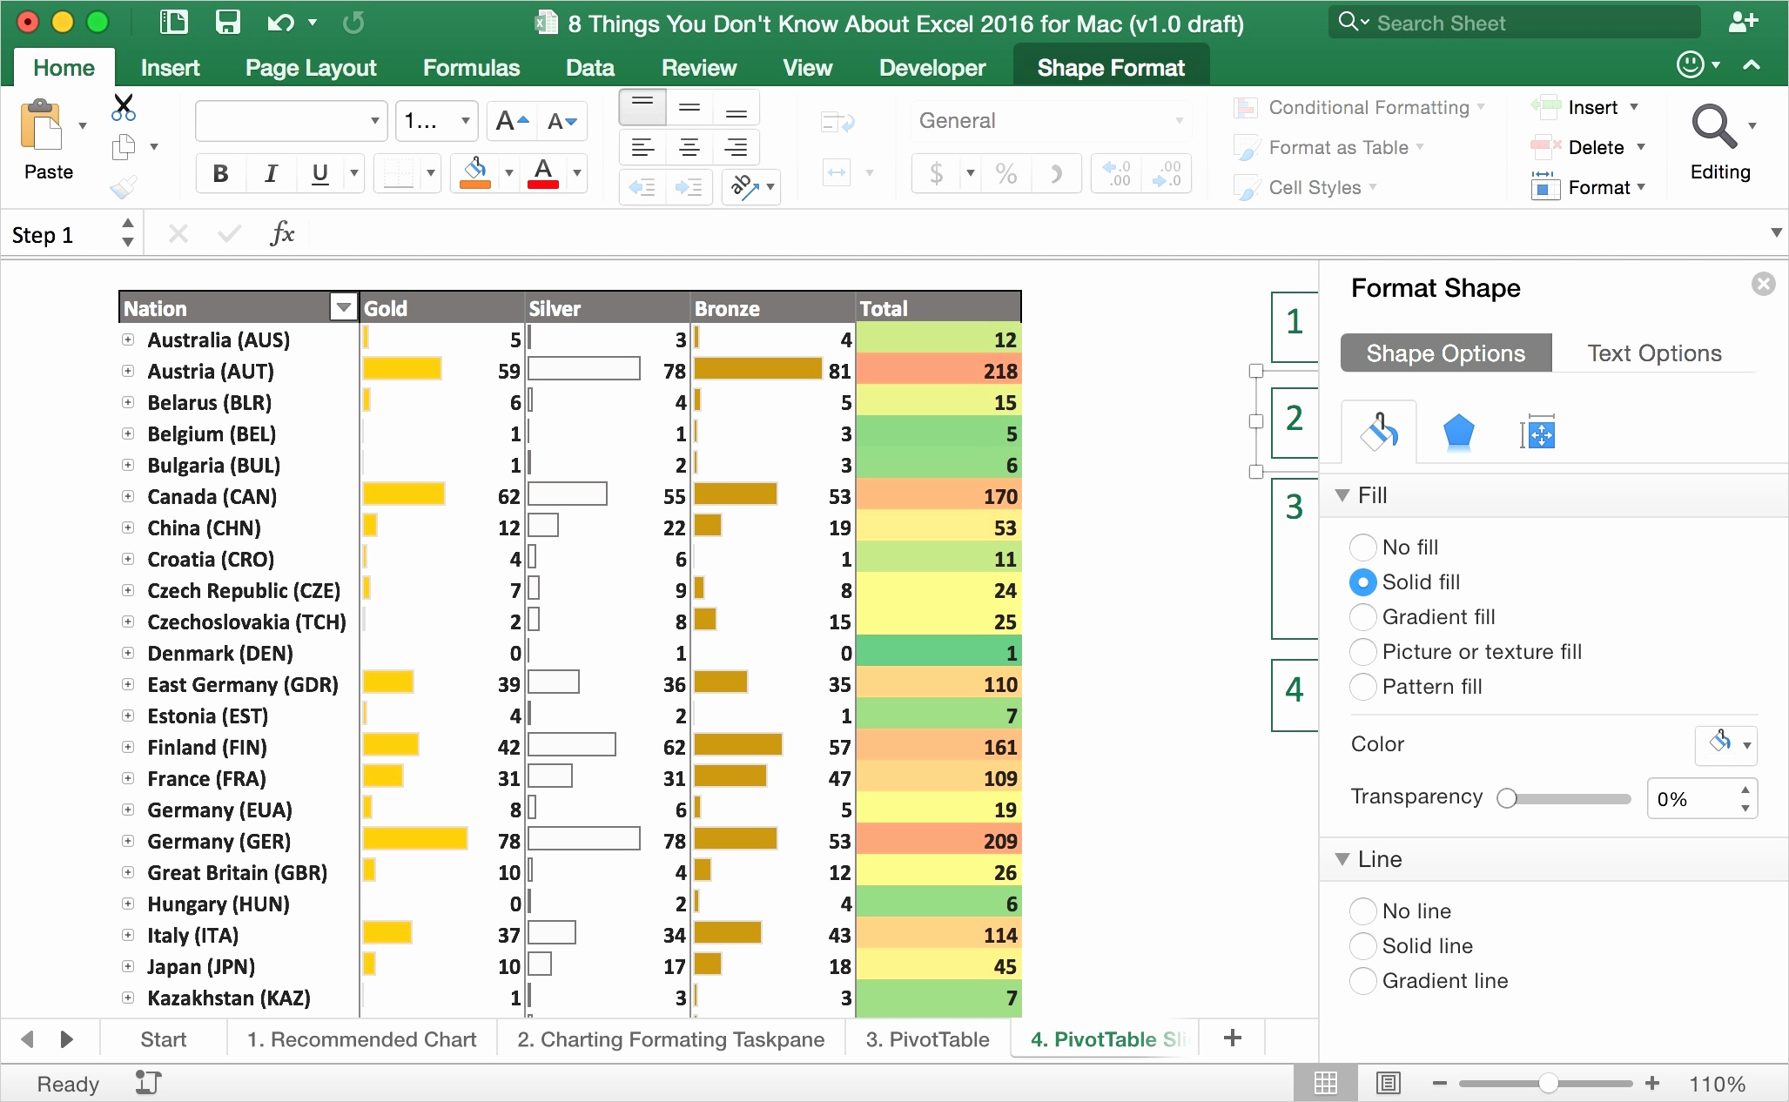Open the Insert tab
The height and width of the screenshot is (1102, 1789).
tap(170, 67)
